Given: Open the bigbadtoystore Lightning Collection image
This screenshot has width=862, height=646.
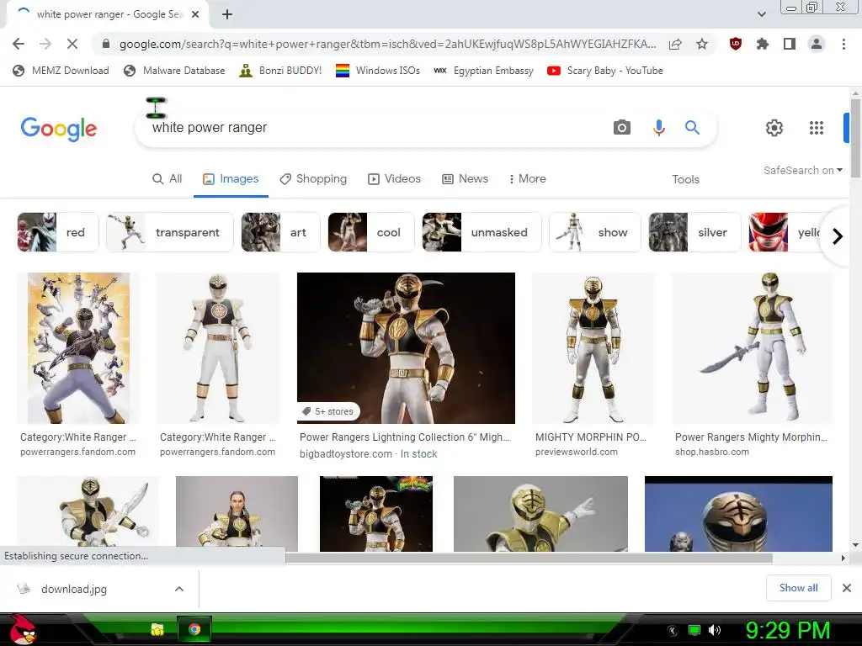Looking at the screenshot, I should click(x=406, y=347).
